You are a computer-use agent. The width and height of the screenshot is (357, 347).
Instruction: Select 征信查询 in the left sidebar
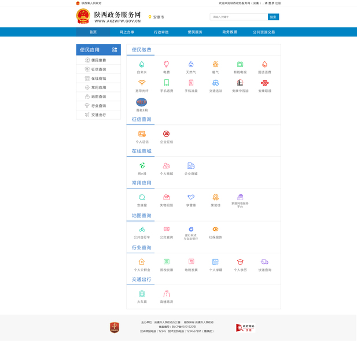[x=98, y=69]
